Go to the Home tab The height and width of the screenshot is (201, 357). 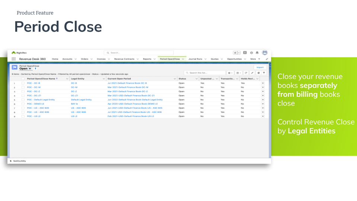tap(55, 59)
